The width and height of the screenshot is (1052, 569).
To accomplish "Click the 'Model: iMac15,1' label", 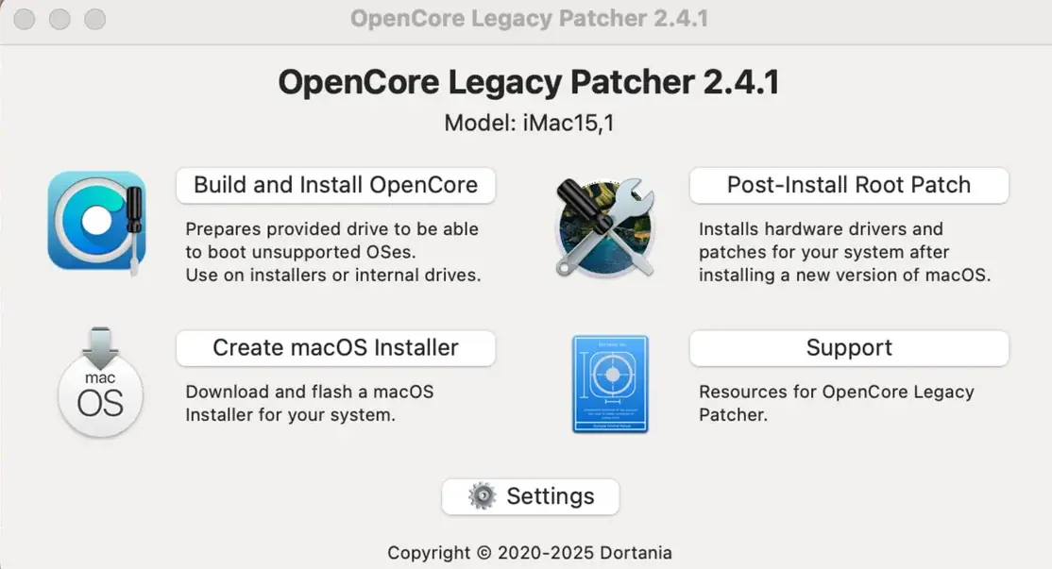I will click(529, 124).
